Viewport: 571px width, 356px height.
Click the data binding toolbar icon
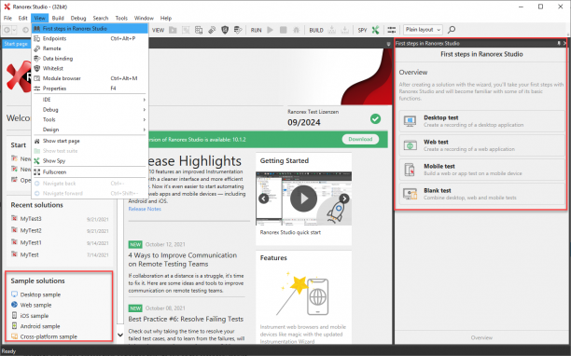(x=238, y=30)
